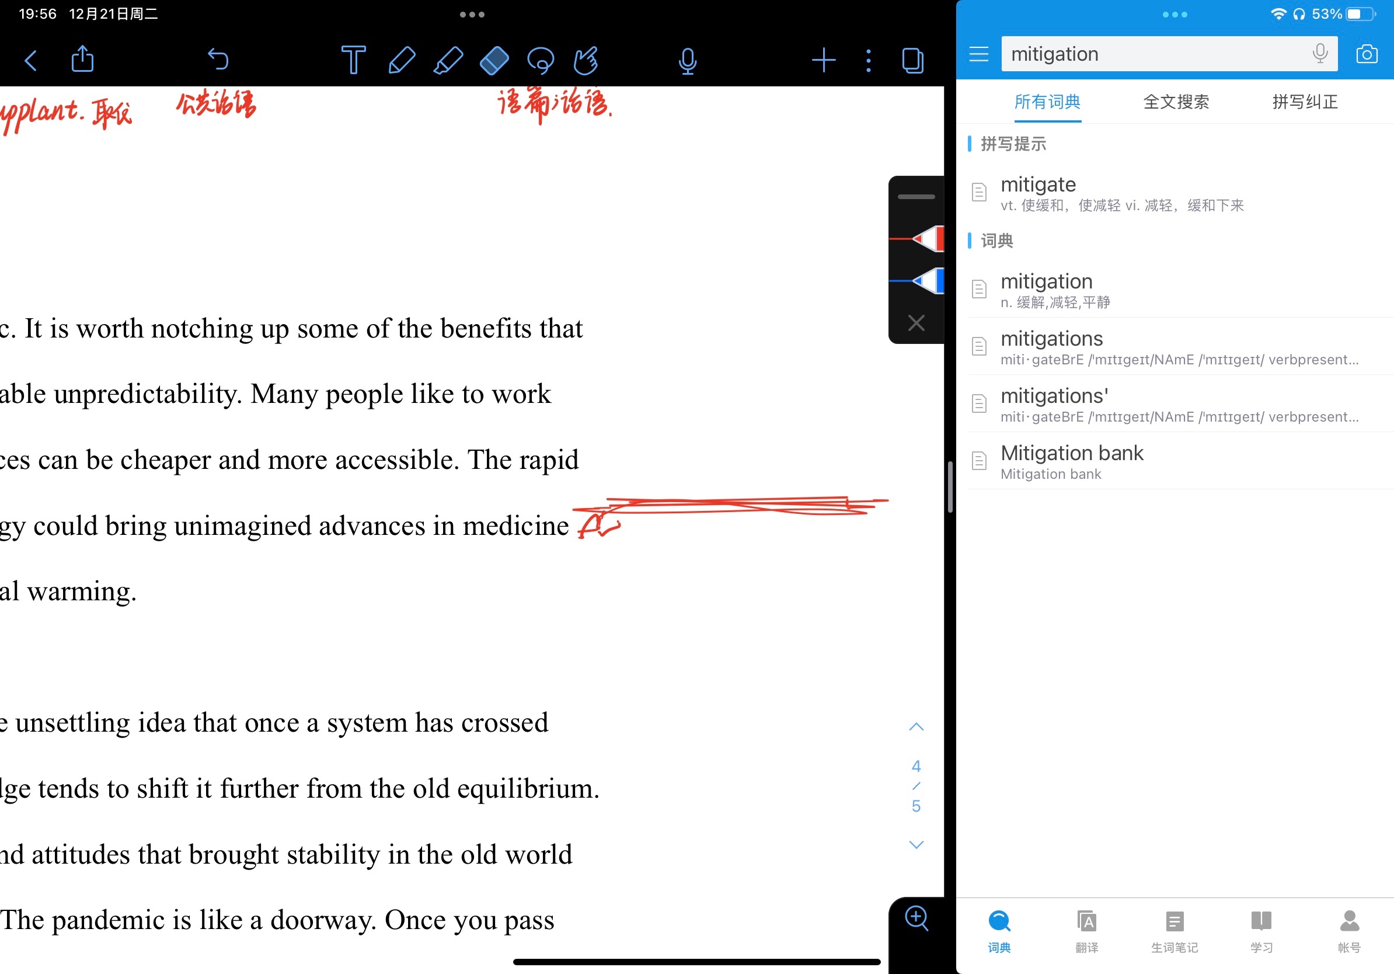This screenshot has width=1394, height=974.
Task: Switch to 拼写纠正 tab
Action: pos(1305,102)
